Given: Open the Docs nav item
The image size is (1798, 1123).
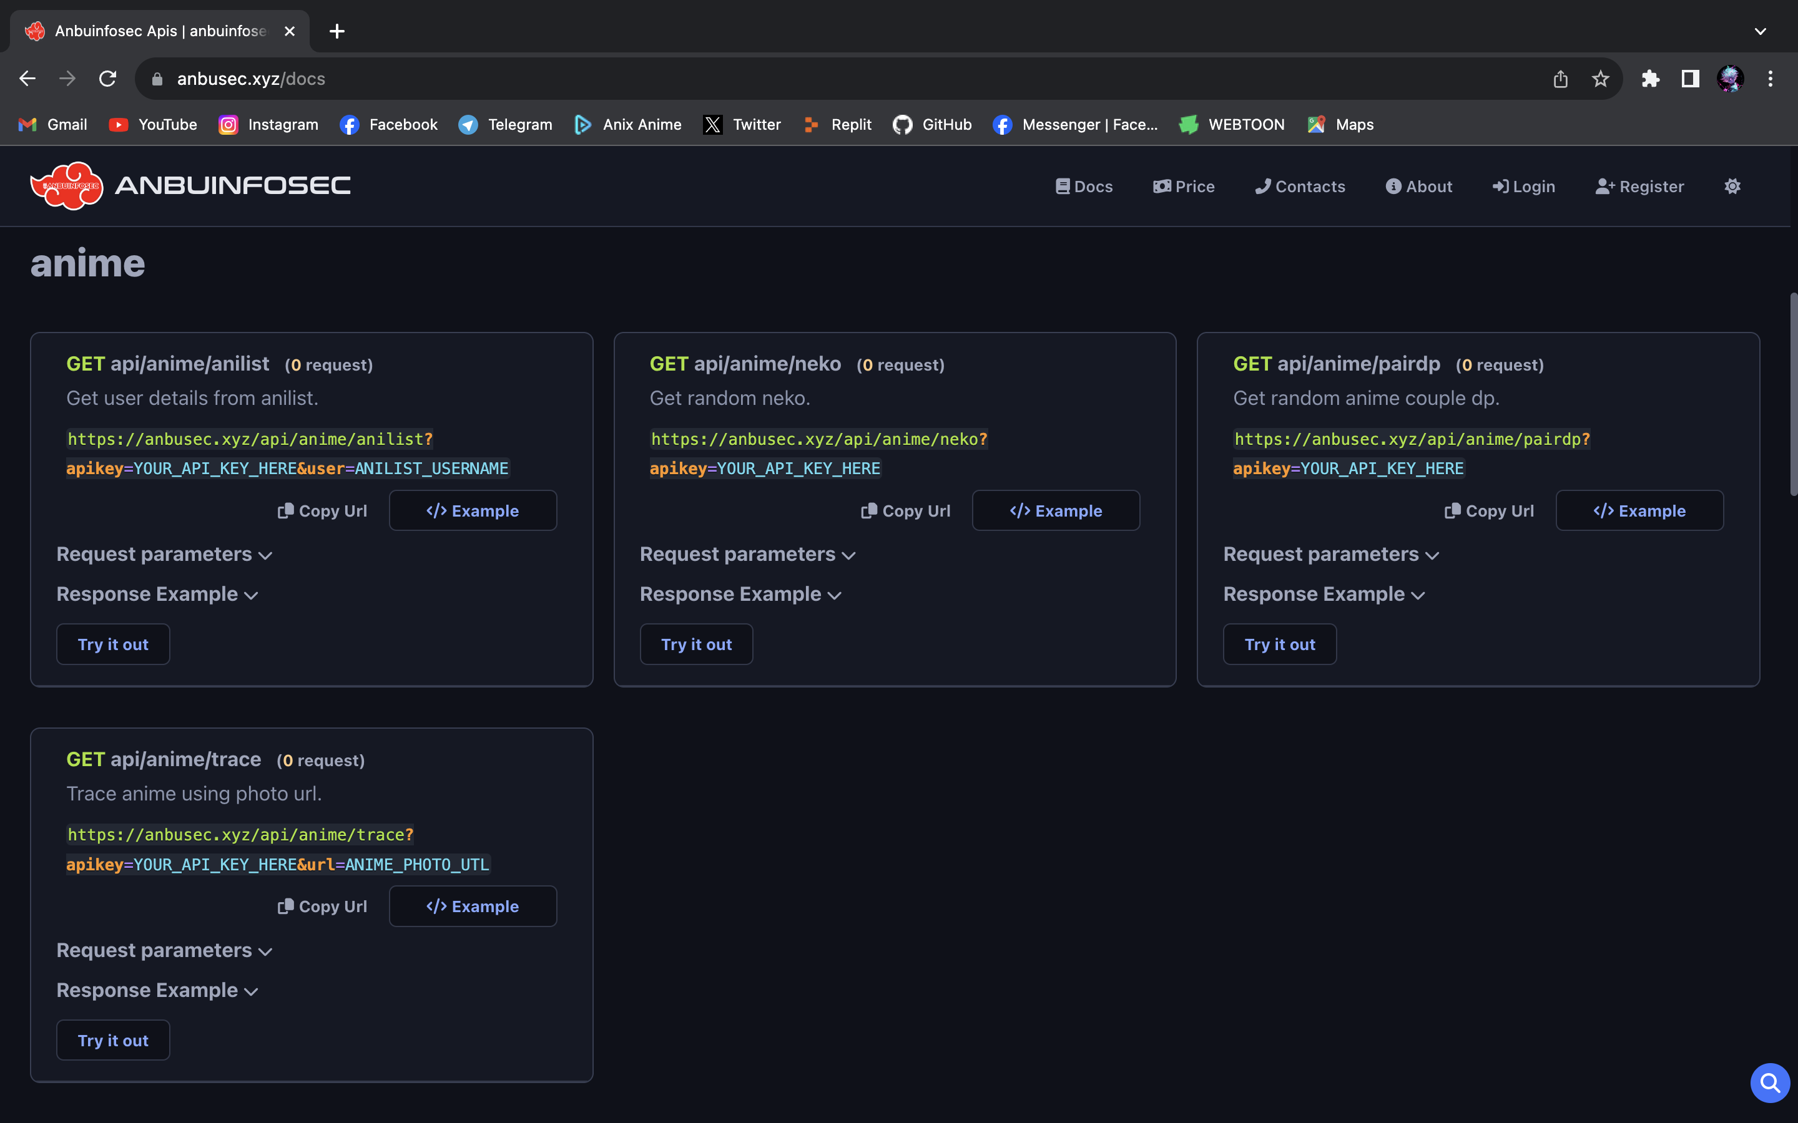Looking at the screenshot, I should [1084, 187].
